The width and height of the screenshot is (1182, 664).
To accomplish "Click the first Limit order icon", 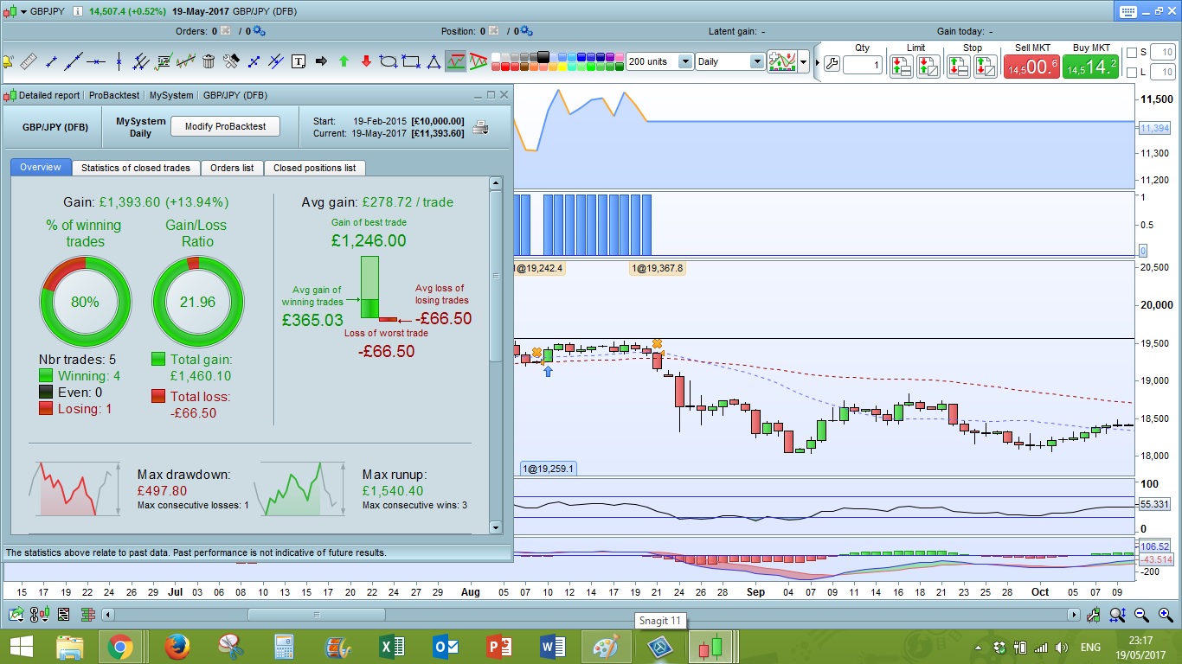I will (x=901, y=66).
